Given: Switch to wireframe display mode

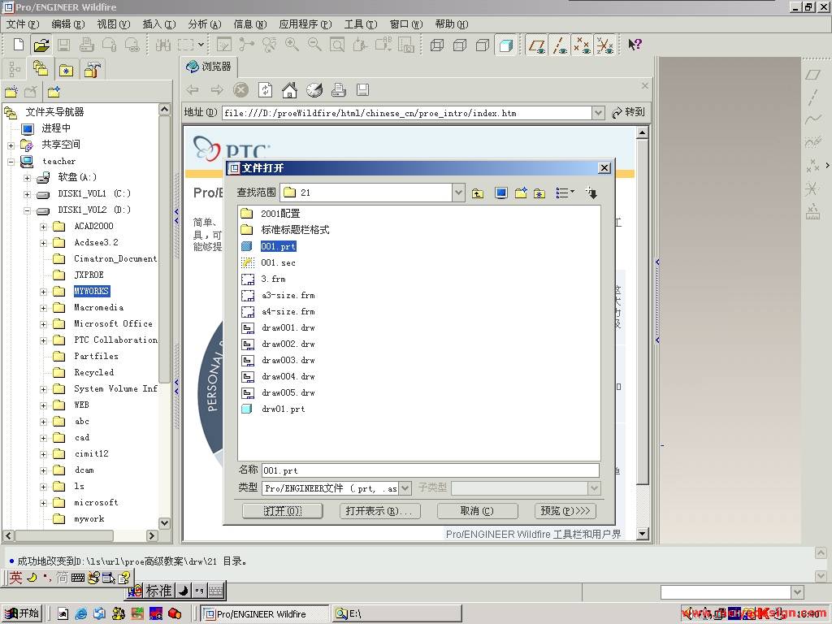Looking at the screenshot, I should click(437, 45).
